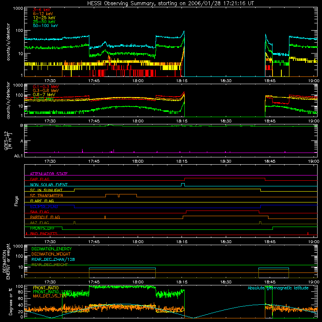Pick the FLARE_FLAG label
The image size is (322, 322).
(x=42, y=201)
